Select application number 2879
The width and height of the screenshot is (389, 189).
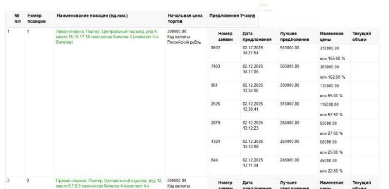(x=215, y=123)
